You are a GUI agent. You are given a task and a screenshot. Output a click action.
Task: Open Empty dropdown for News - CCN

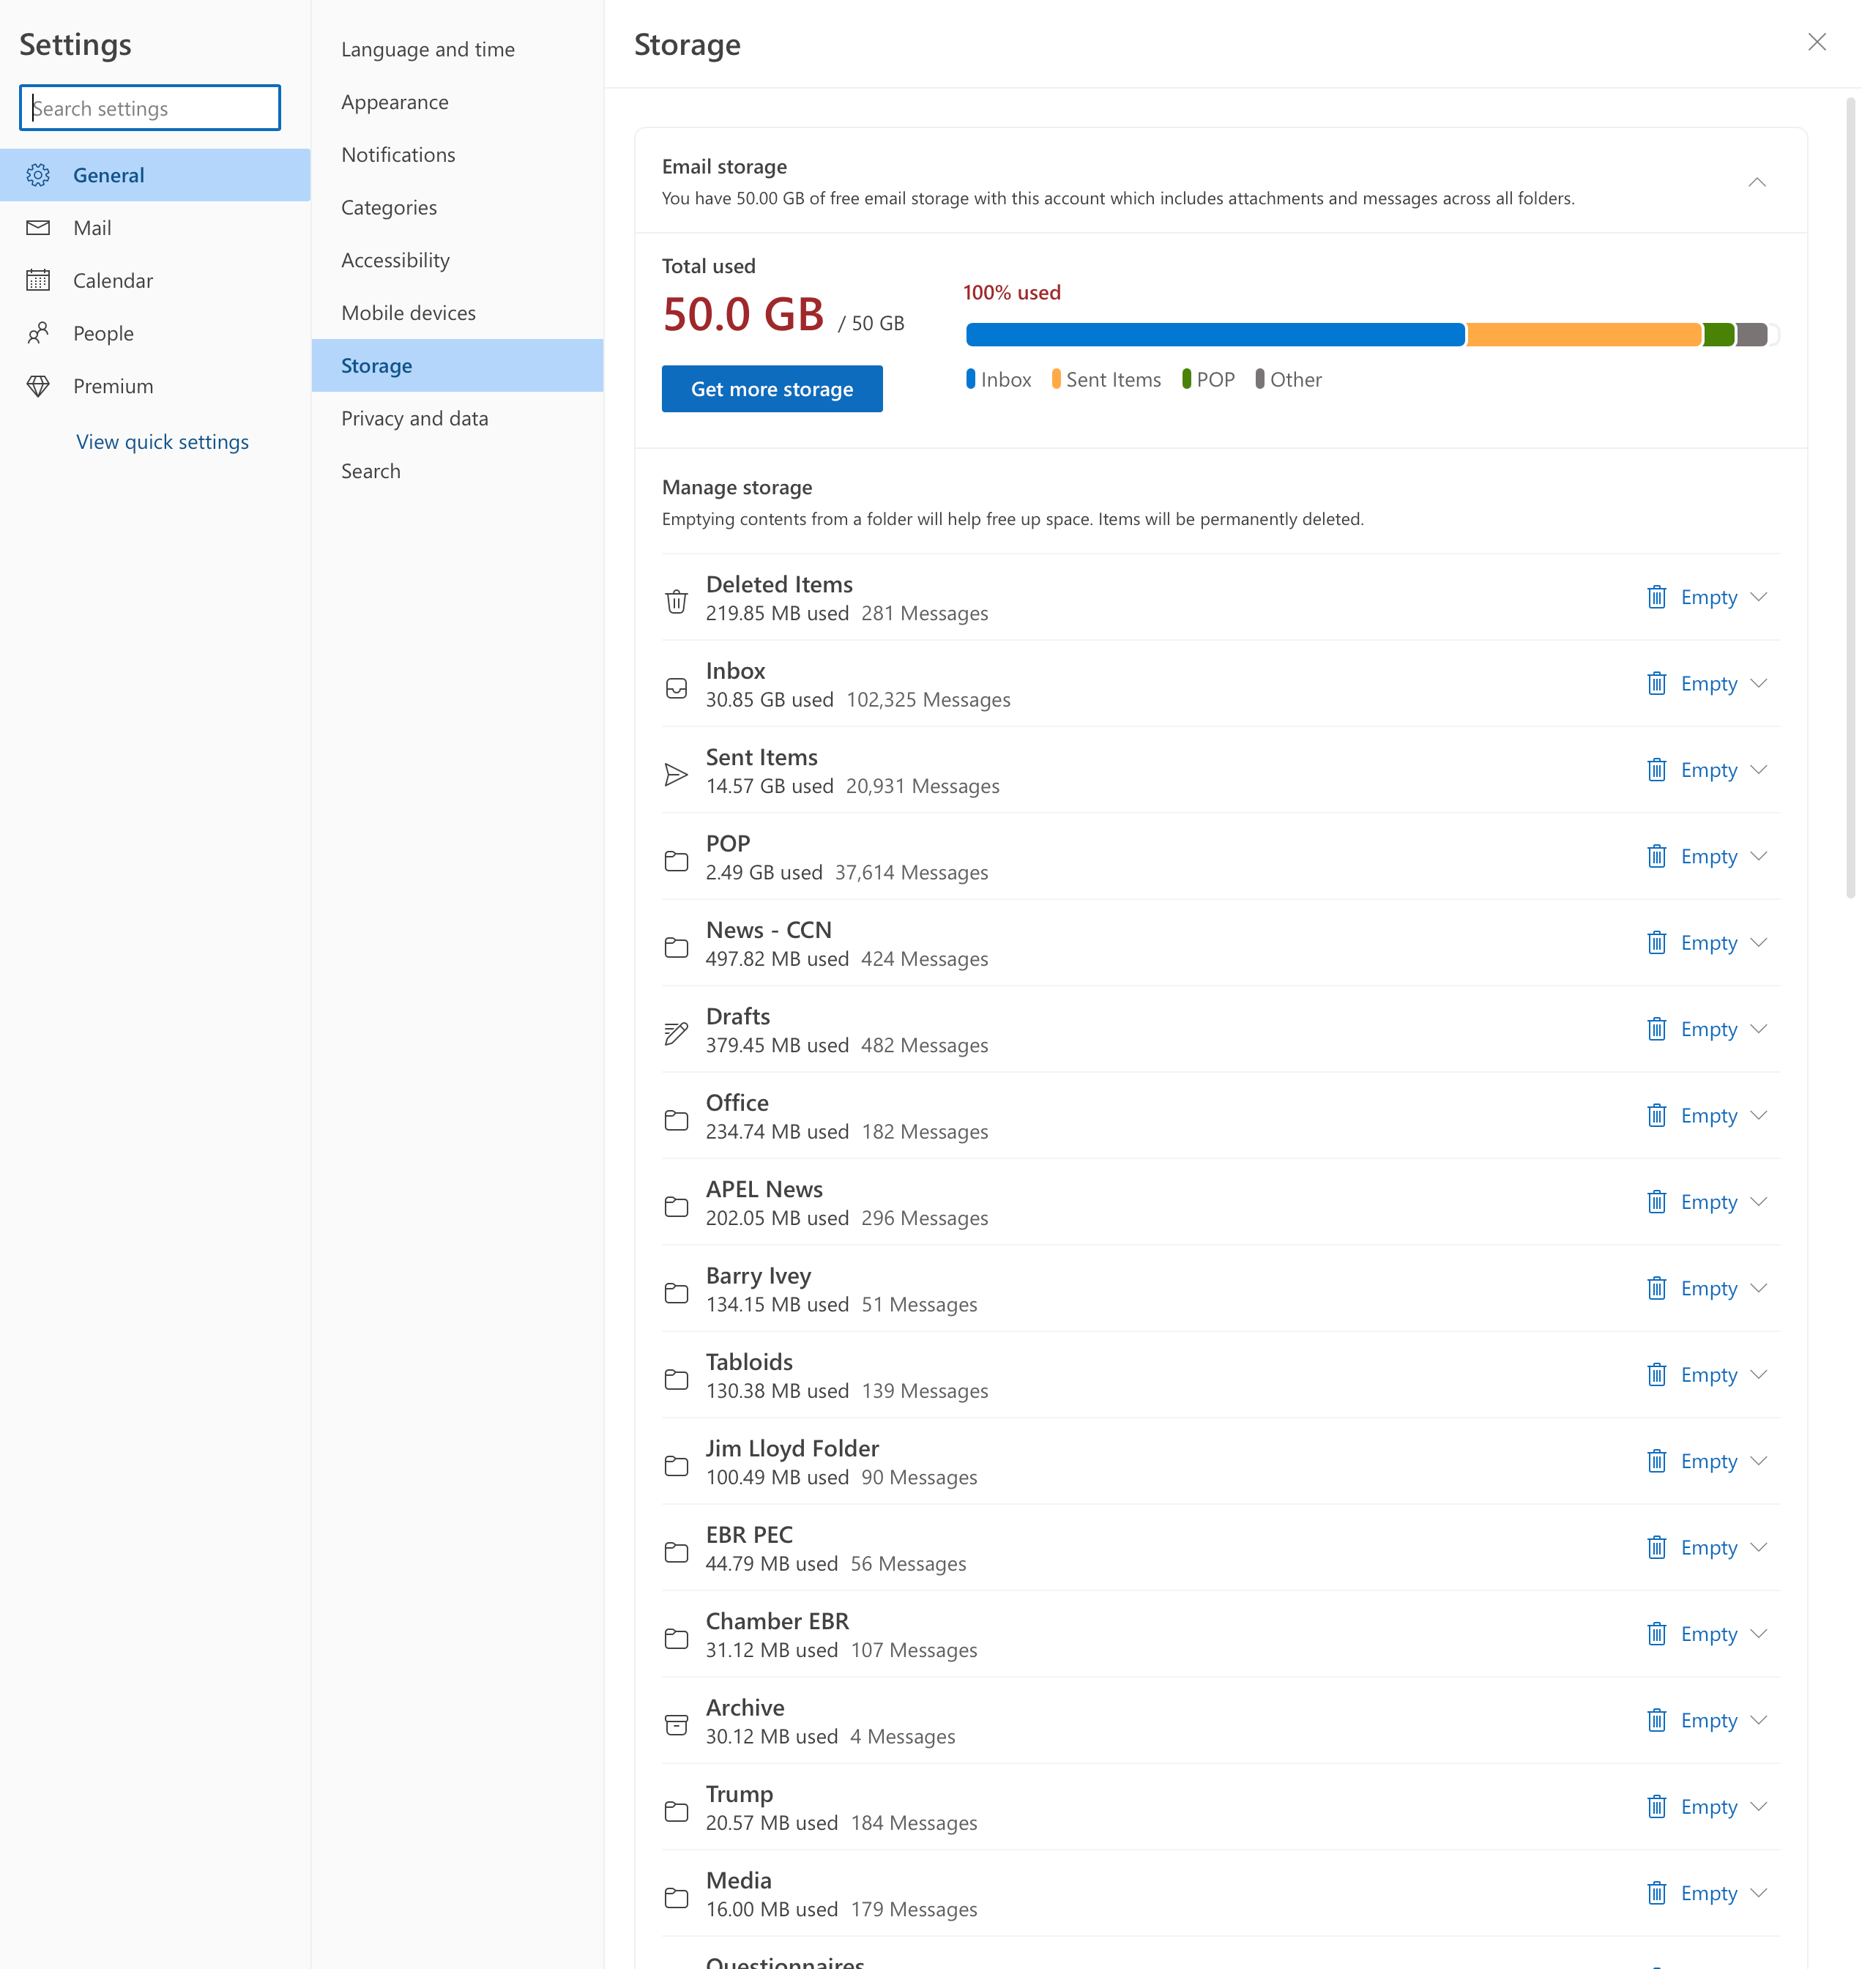1759,942
